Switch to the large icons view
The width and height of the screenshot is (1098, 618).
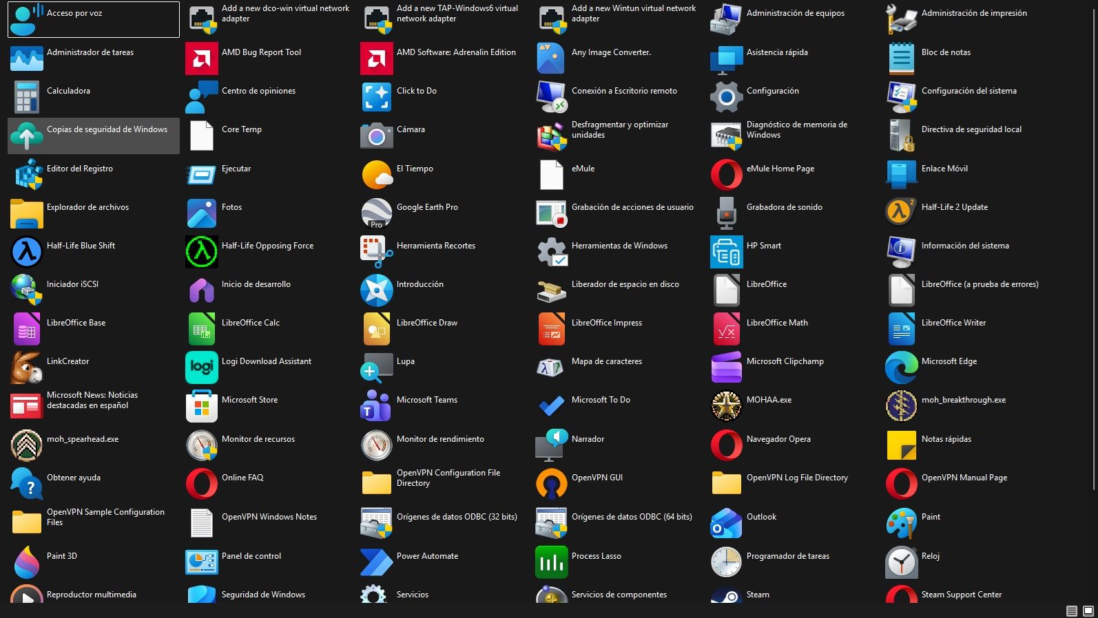pos(1088,611)
